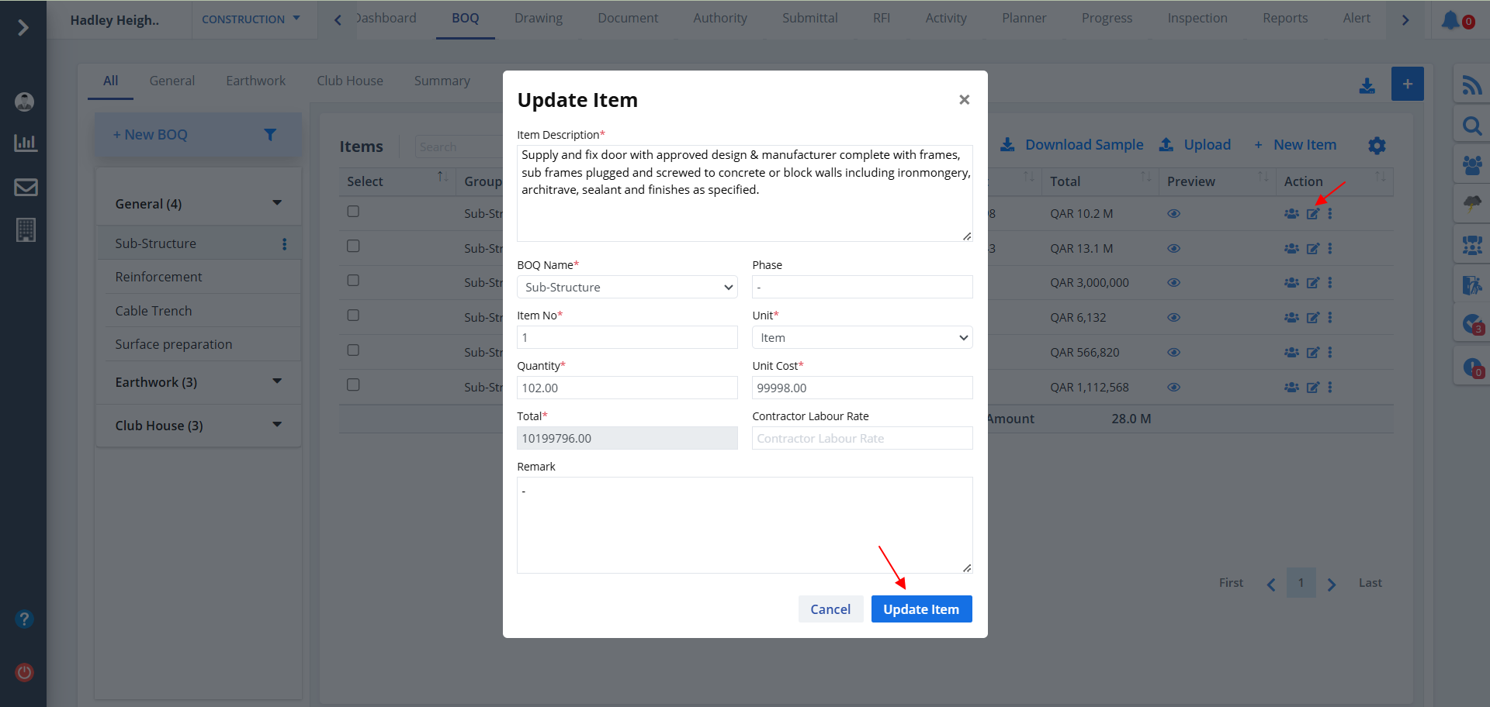Click the filter funnel icon beside New BOQ
The width and height of the screenshot is (1490, 707).
(x=270, y=135)
